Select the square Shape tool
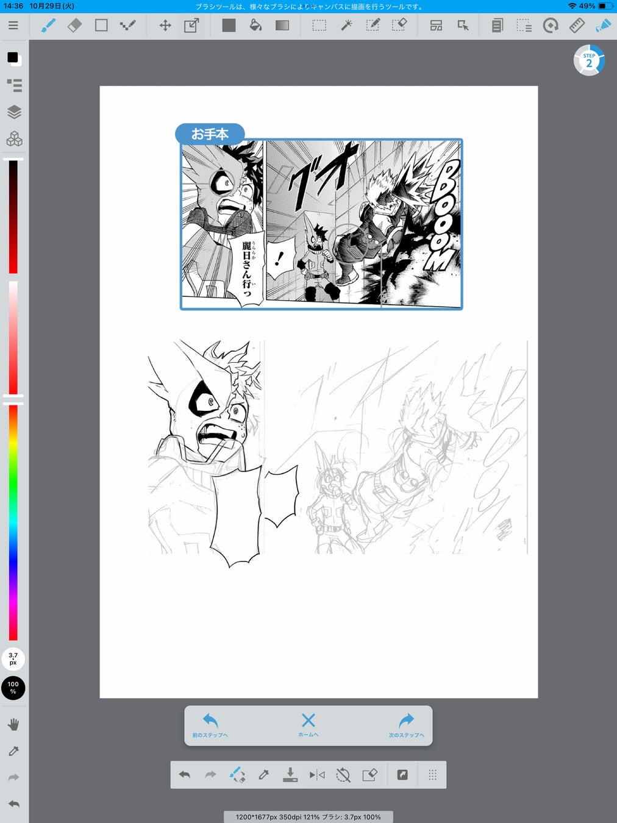This screenshot has width=617, height=823. [x=101, y=26]
